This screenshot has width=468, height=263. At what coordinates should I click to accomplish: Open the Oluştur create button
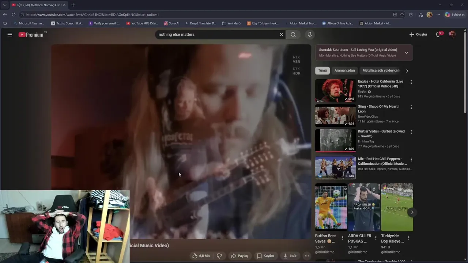(x=418, y=34)
